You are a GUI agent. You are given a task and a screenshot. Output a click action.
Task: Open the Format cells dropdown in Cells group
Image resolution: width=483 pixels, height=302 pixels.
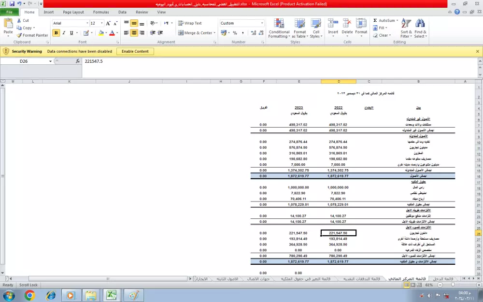pos(361,28)
